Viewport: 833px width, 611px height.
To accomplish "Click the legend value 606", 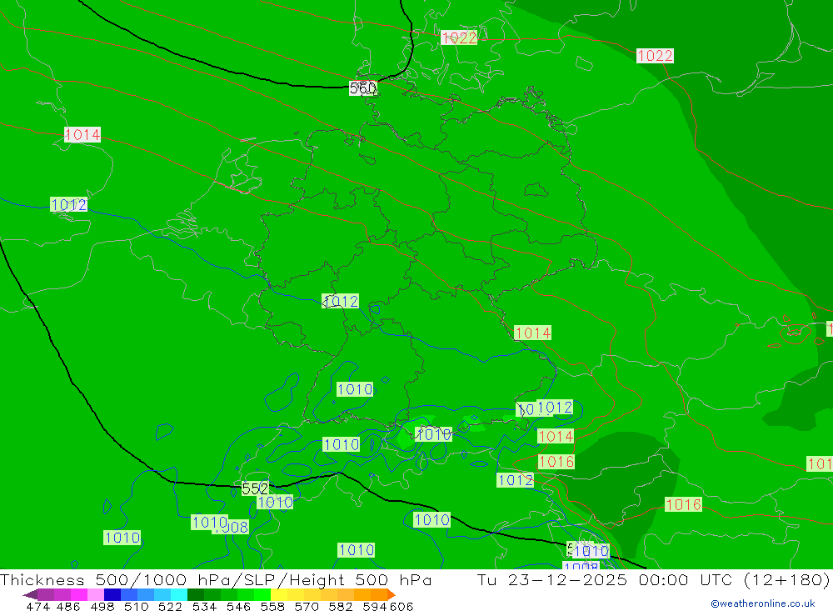I will pos(402,606).
